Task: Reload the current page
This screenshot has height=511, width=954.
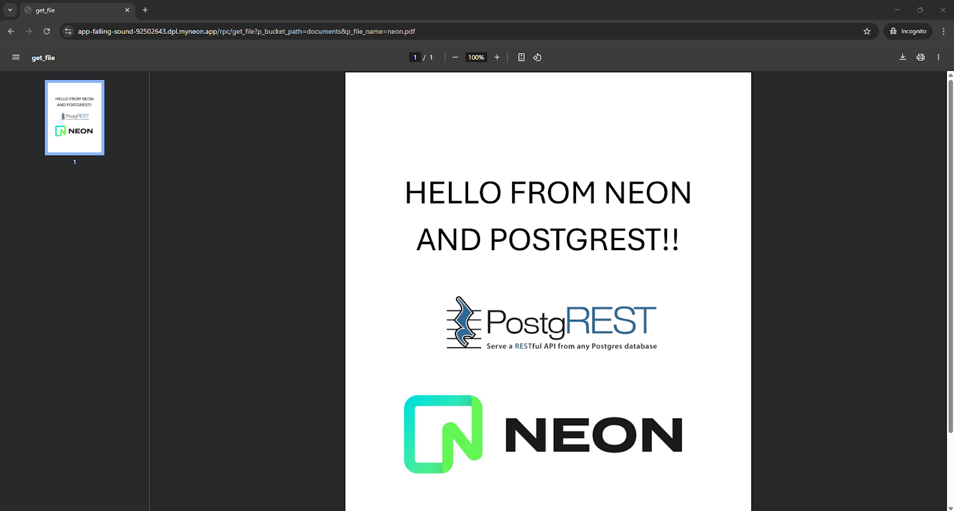Action: tap(47, 31)
